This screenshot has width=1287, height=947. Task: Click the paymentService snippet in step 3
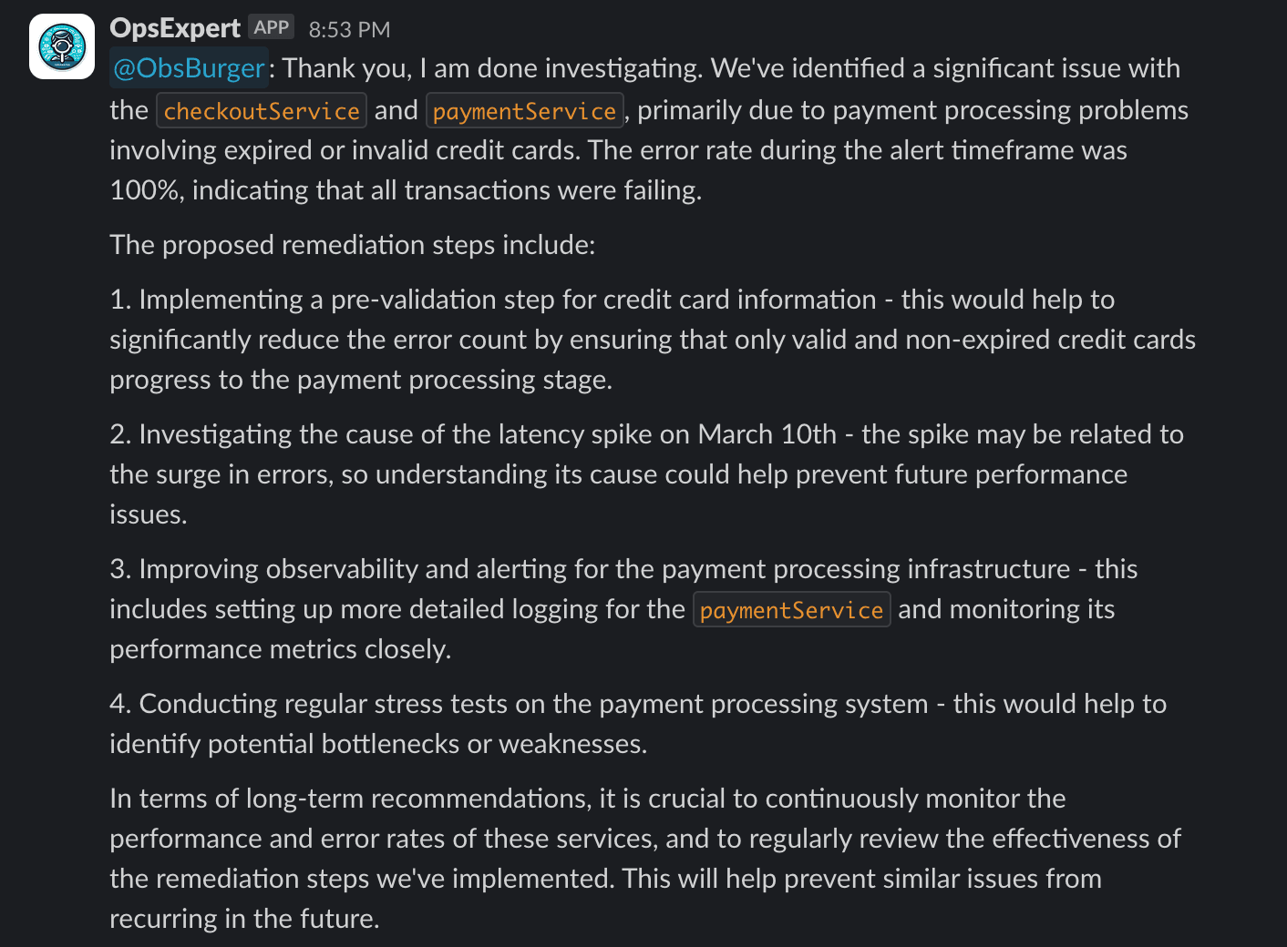(x=791, y=609)
